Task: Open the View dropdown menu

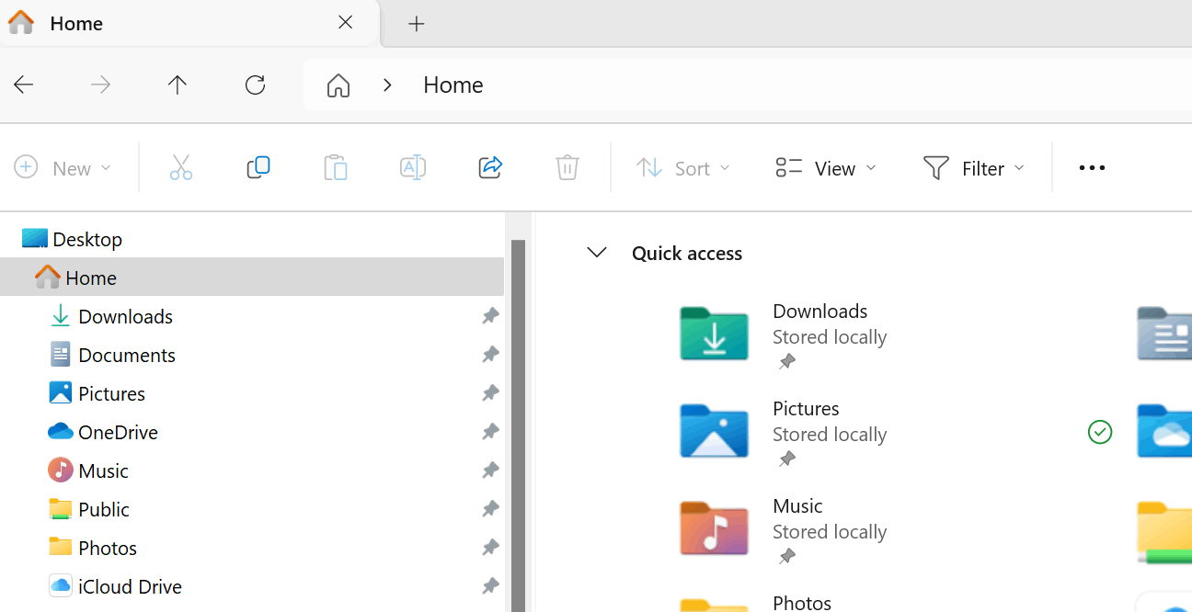Action: [826, 168]
